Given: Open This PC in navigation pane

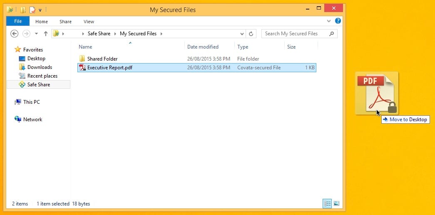Looking at the screenshot, I should (31, 102).
